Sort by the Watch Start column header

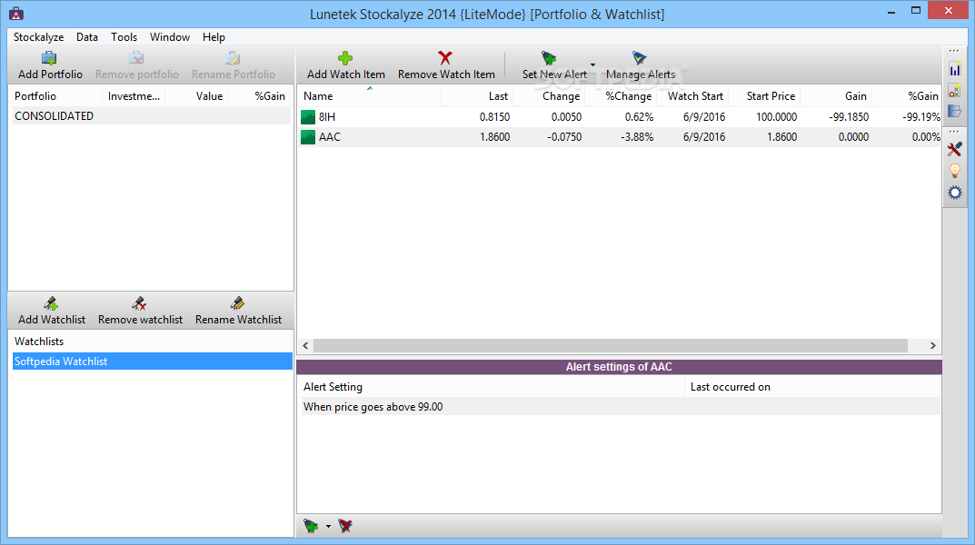pos(692,96)
